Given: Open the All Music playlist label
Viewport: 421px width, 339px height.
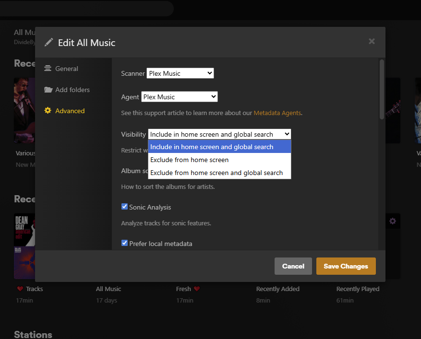Looking at the screenshot, I should click(x=108, y=289).
